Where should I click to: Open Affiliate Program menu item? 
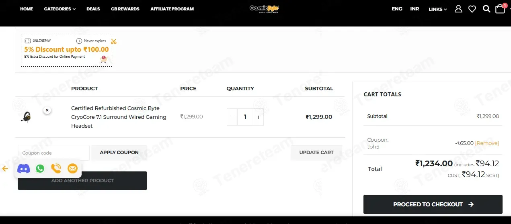[172, 9]
